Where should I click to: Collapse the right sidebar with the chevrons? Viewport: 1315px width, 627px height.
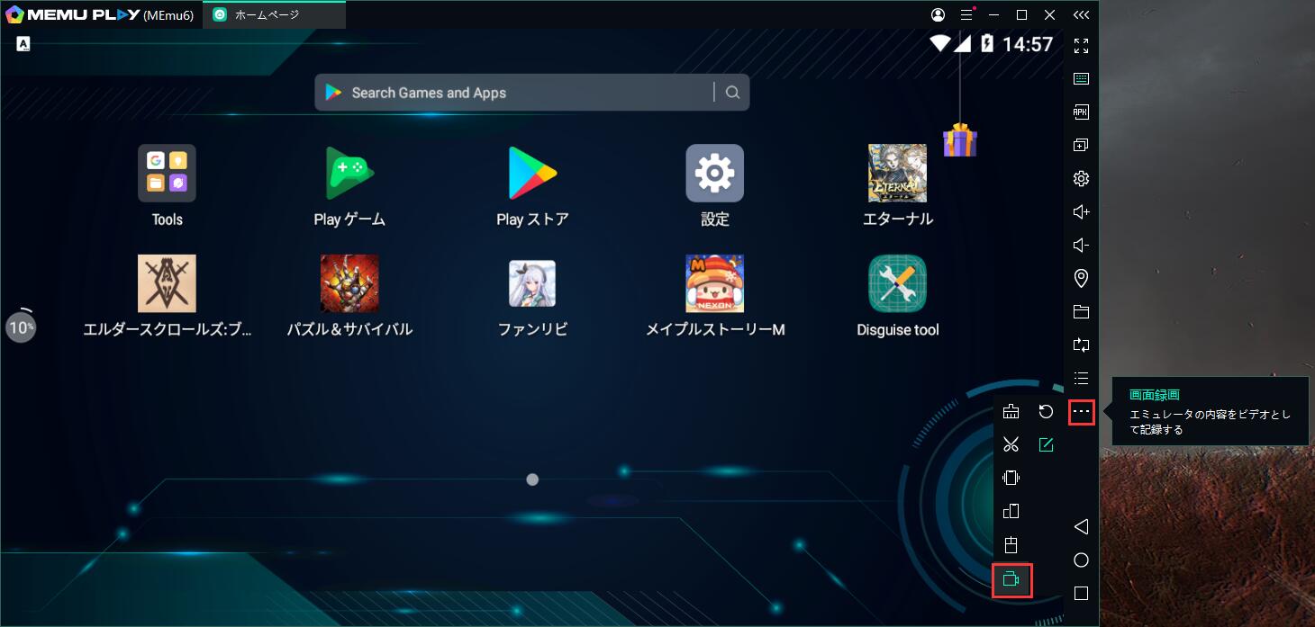[x=1080, y=14]
